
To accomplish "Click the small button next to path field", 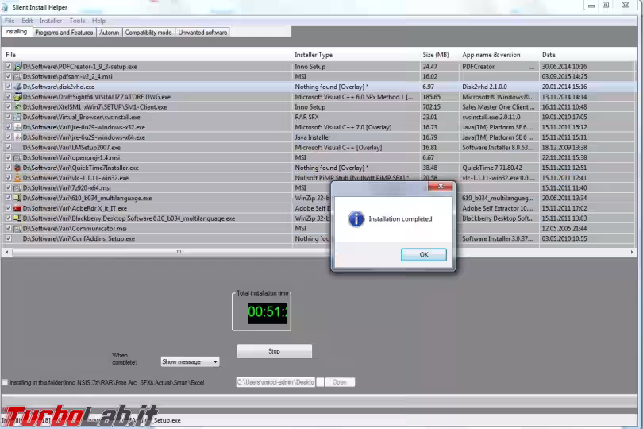I will (320, 382).
